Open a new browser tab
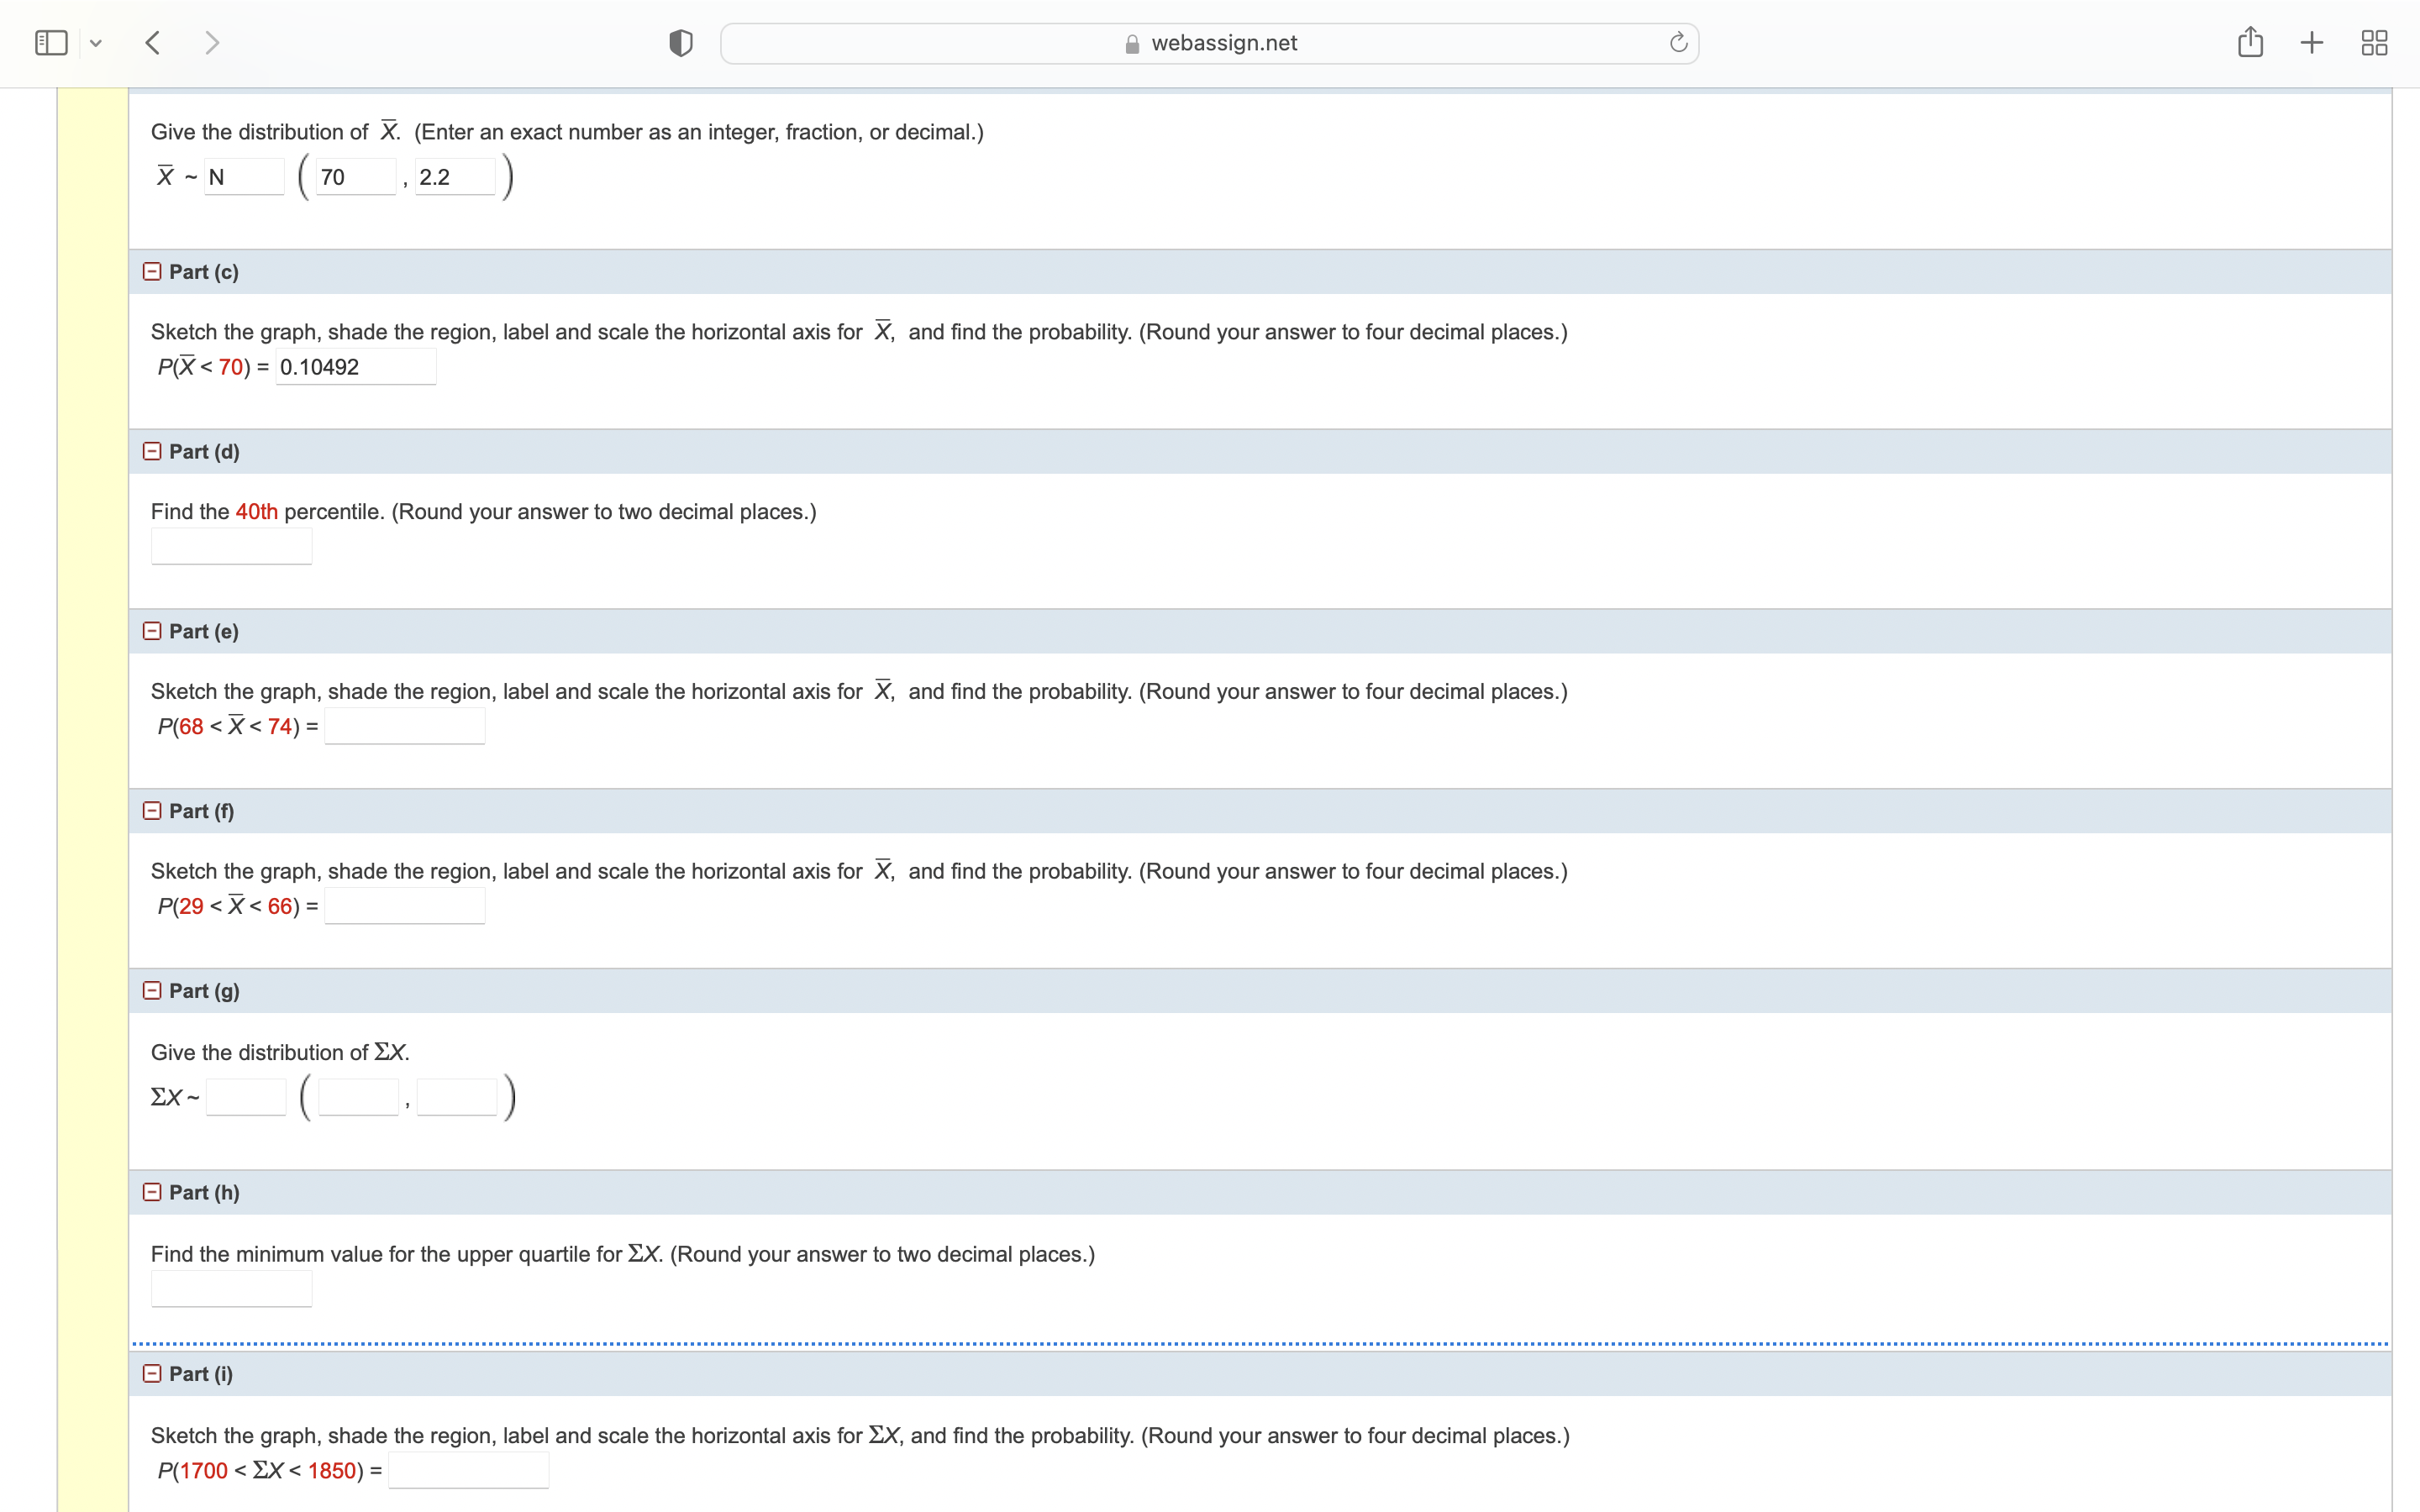The height and width of the screenshot is (1512, 2420). 2311,42
